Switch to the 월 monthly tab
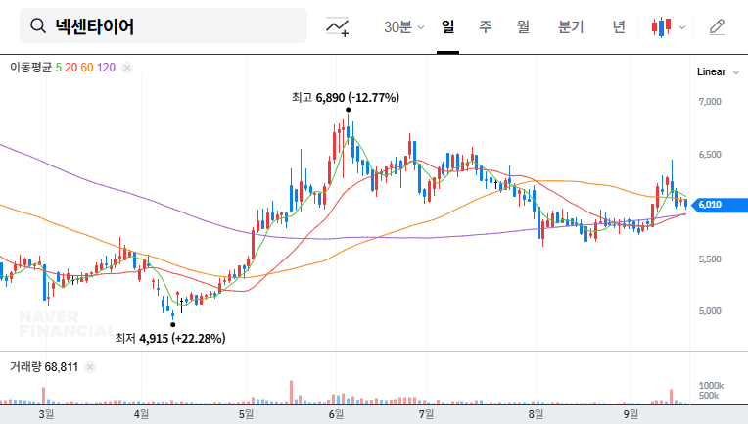The image size is (748, 424). (523, 26)
